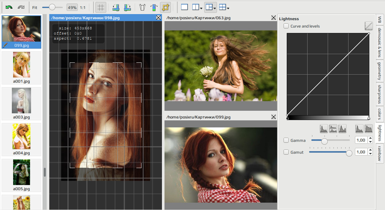Rotate the image right
The image size is (385, 210).
point(127,7)
